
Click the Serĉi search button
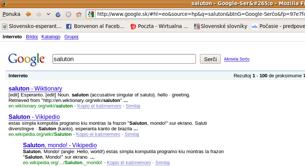210,59
